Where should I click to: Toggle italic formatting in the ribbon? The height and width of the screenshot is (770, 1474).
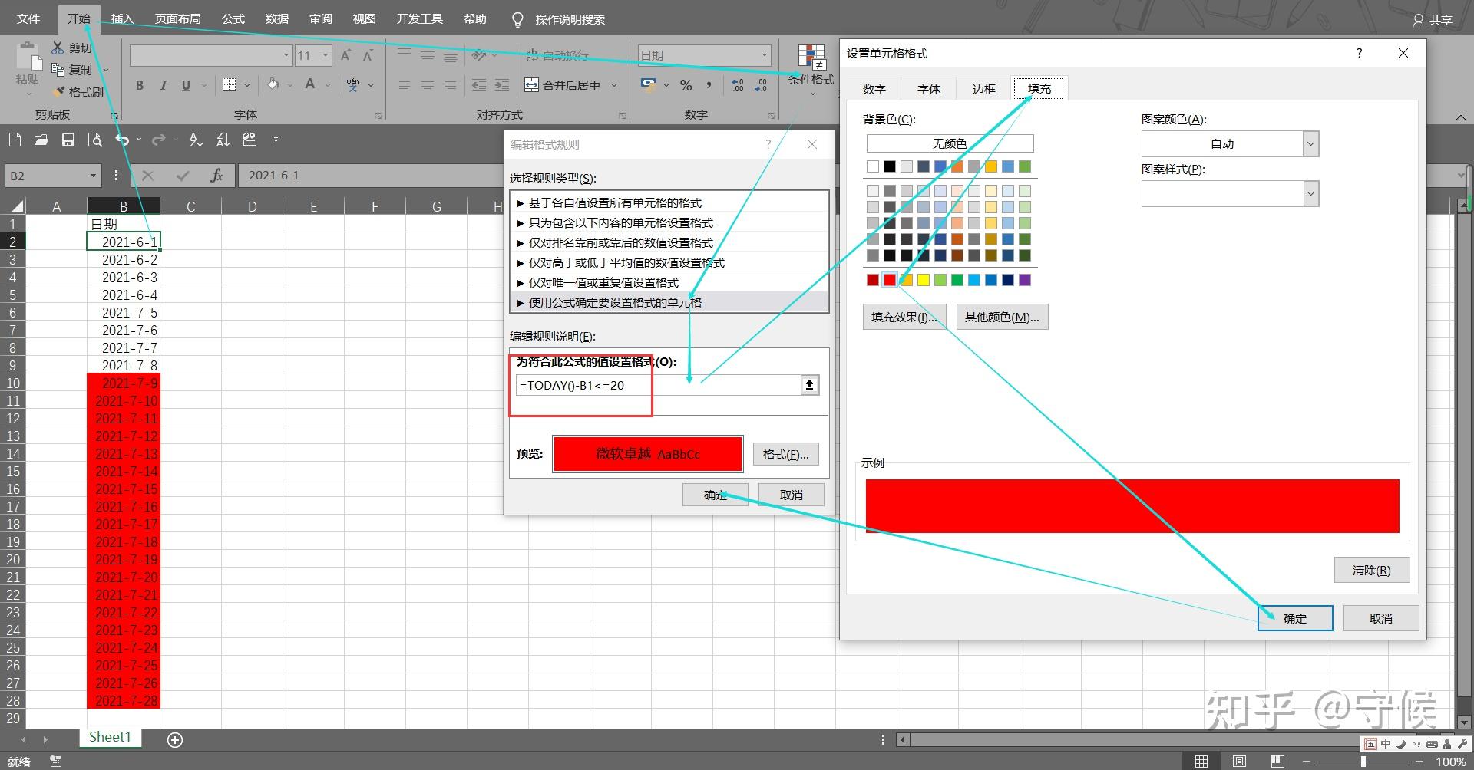pos(163,85)
